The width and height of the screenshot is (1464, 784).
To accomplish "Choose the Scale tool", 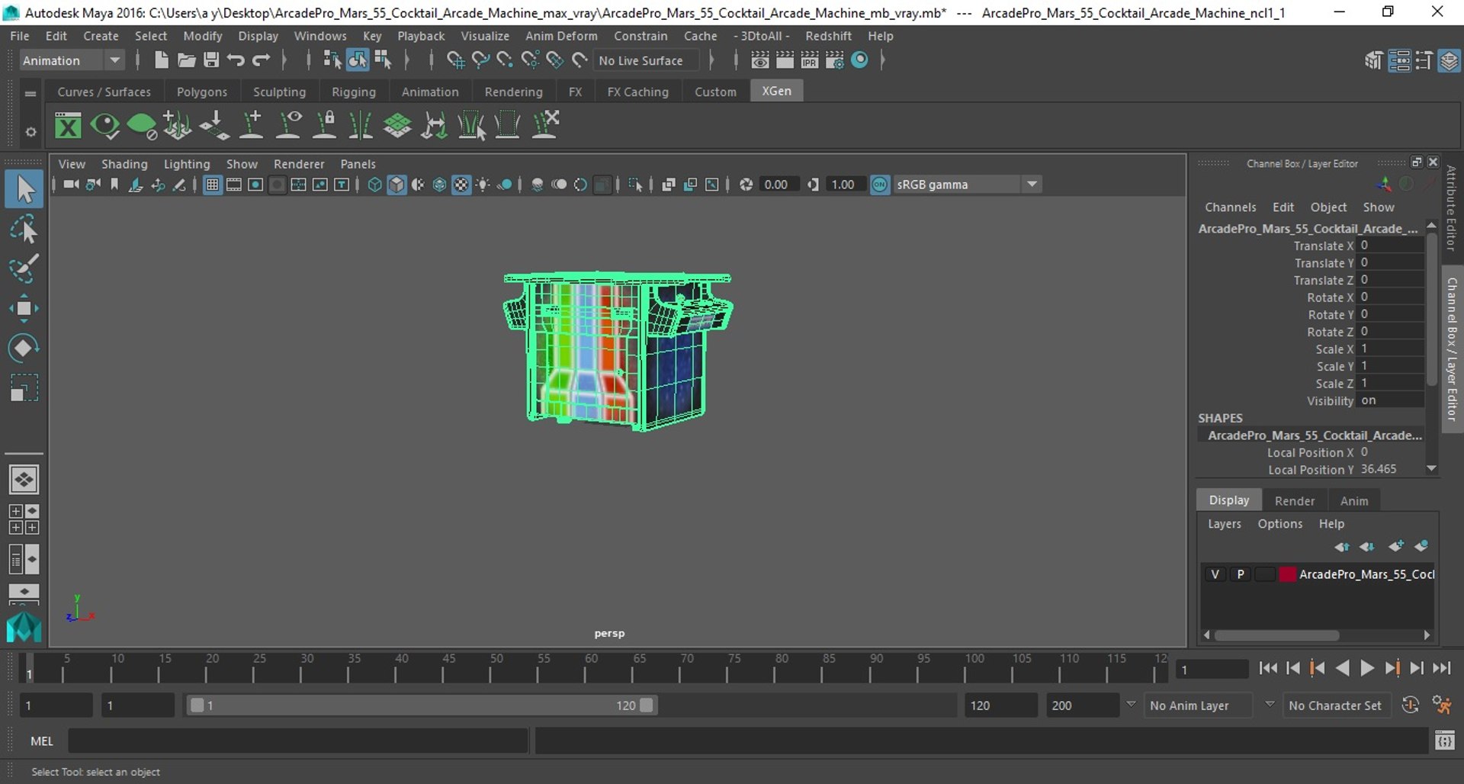I will [x=24, y=387].
